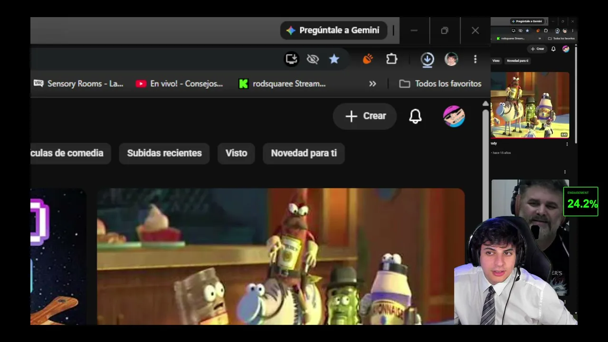Open YouTube notifications bell in the large browser
Screen dimensions: 608x342
416,116
